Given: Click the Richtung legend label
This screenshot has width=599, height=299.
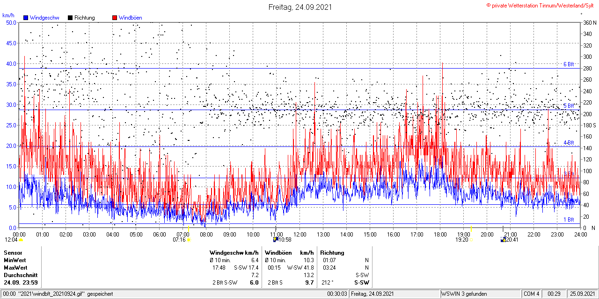Looking at the screenshot, I should [x=85, y=18].
